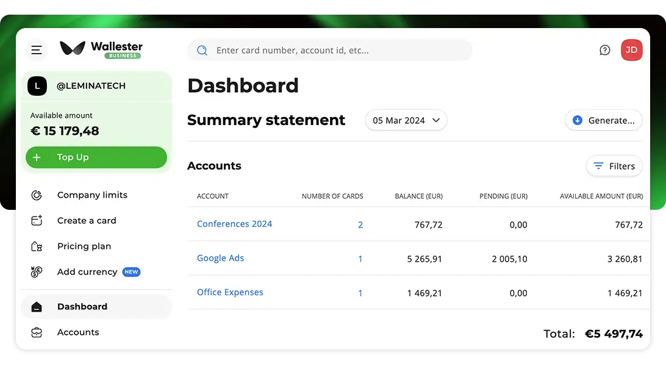Click the Google Ads balance 5 265,91
Image resolution: width=666 pixels, height=366 pixels.
[x=424, y=259]
